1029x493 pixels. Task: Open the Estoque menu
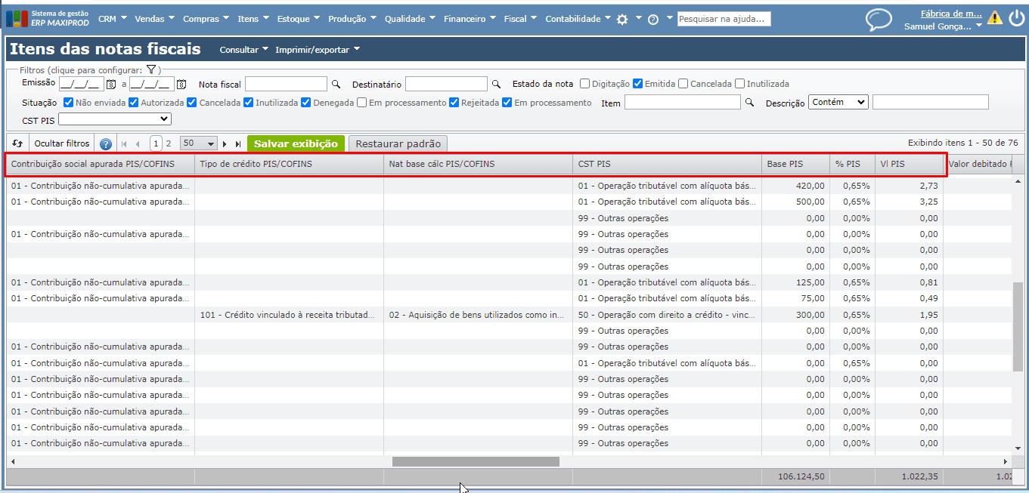click(298, 19)
